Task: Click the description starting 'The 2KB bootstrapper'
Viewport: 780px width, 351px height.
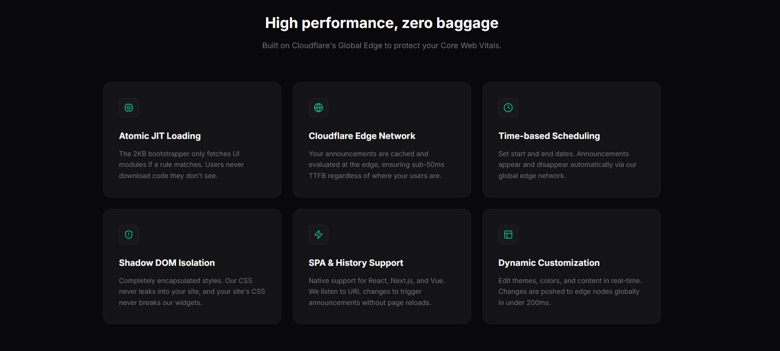Action: point(182,165)
